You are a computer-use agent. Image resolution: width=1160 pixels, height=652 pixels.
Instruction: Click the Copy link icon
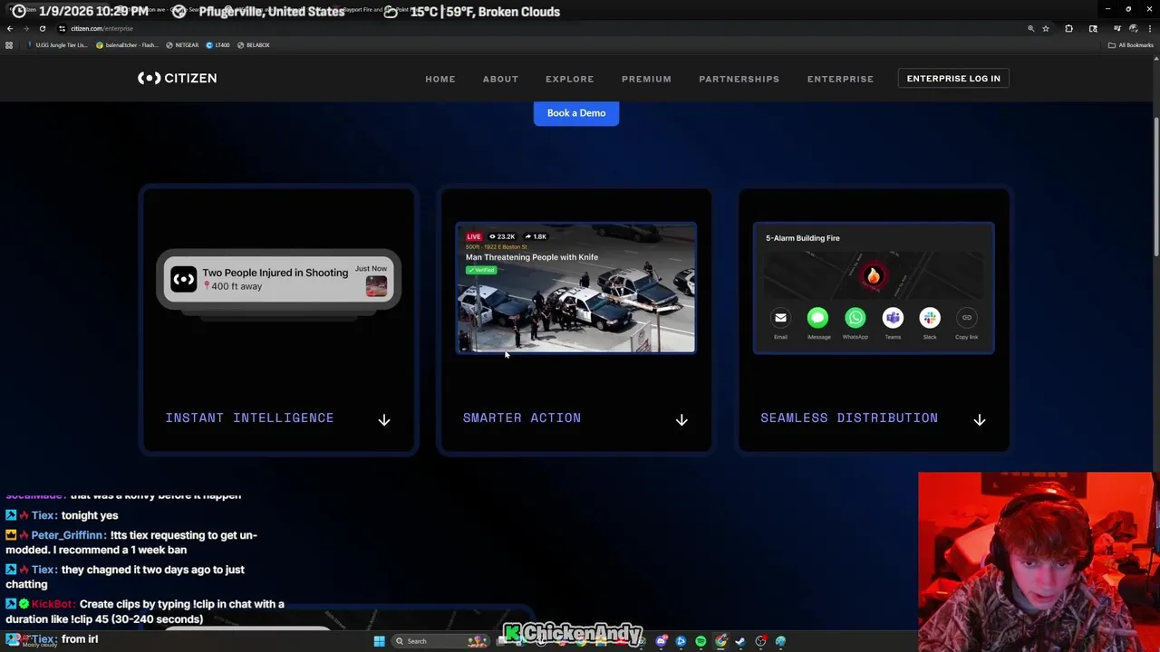tap(967, 318)
